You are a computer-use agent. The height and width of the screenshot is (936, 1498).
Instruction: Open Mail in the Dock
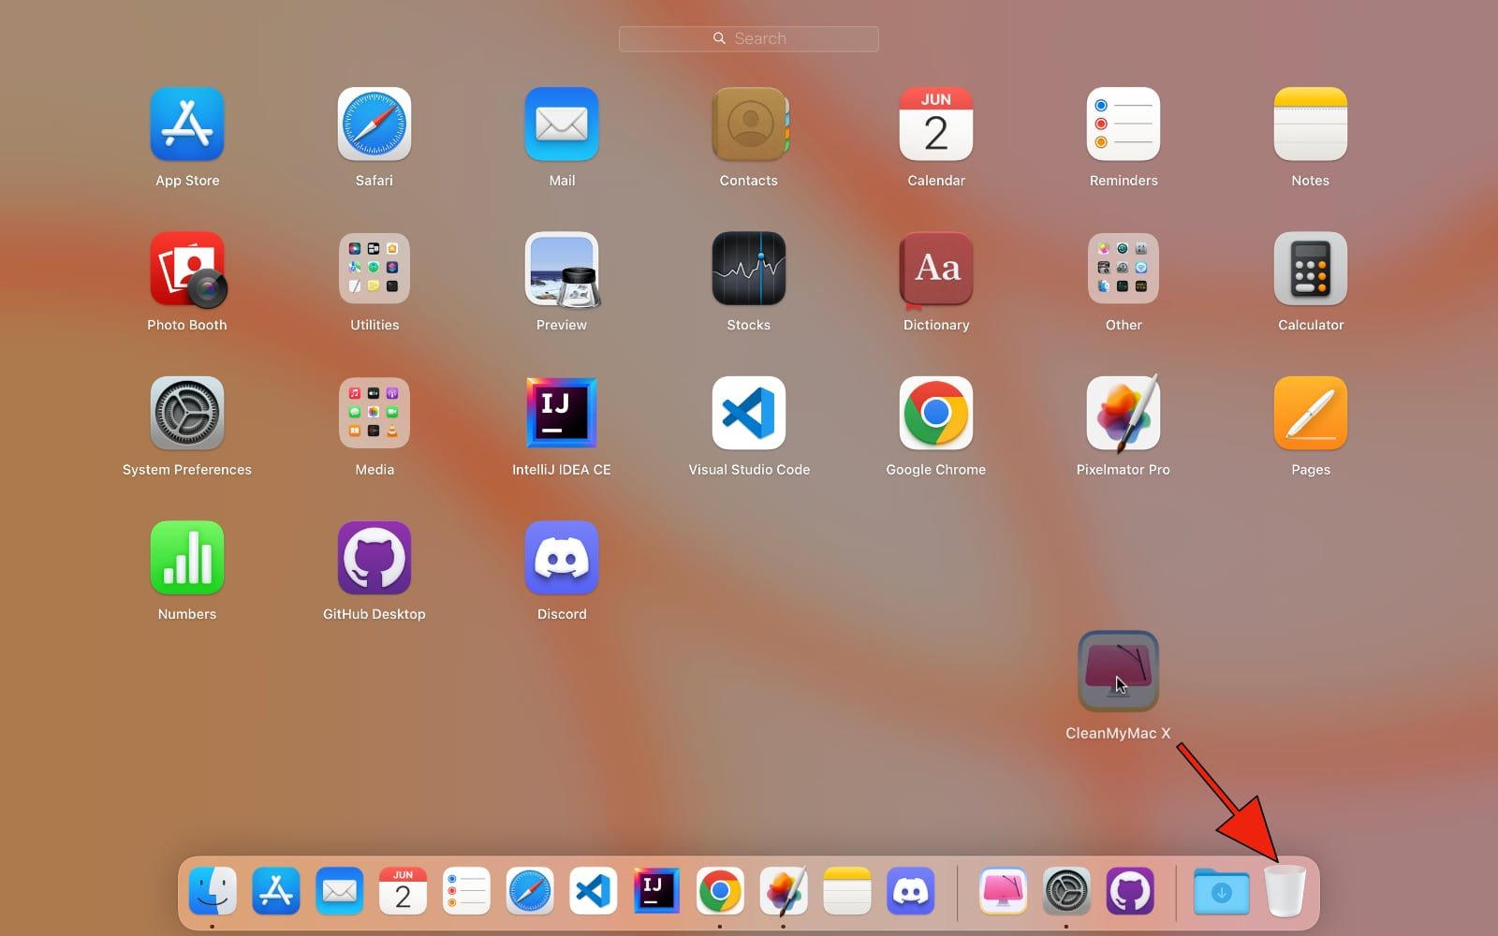point(339,890)
